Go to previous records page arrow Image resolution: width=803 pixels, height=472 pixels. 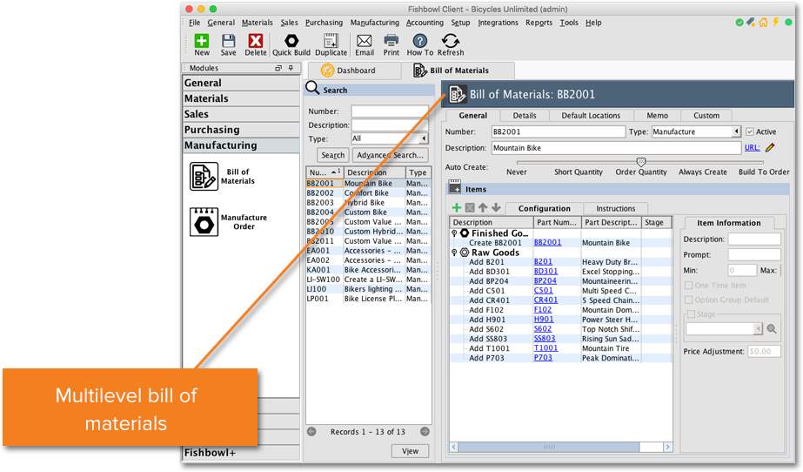coord(311,432)
